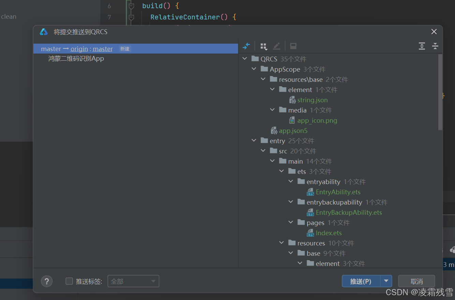
Task: Click the app.json5 file icon
Action: pyautogui.click(x=274, y=131)
